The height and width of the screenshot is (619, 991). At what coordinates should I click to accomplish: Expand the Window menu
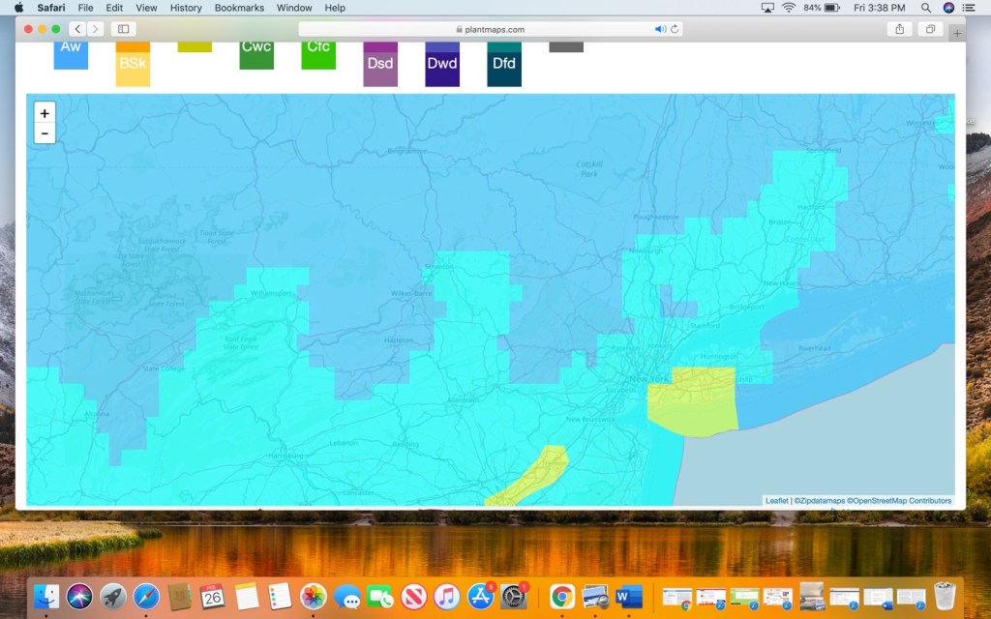[294, 8]
